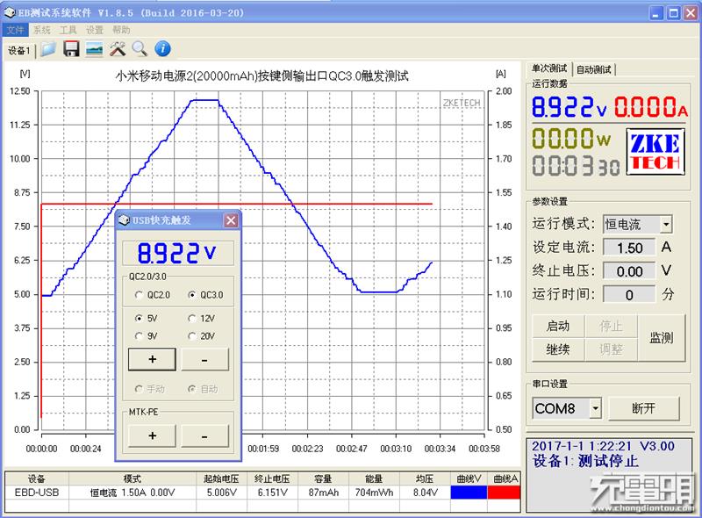Click the 704mWh energy cell

pos(375,493)
